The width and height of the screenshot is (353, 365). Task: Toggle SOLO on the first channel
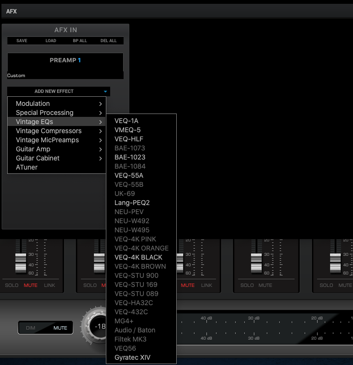tap(11, 285)
